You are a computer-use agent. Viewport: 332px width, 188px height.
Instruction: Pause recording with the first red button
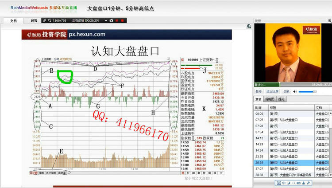pos(117,20)
